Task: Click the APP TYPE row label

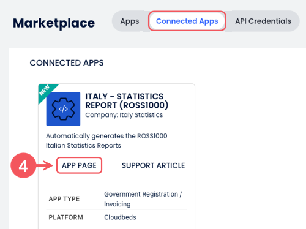Action: tap(64, 199)
